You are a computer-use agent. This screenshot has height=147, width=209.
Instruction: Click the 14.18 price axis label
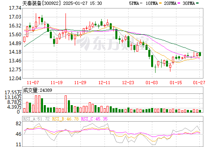coord(15,52)
